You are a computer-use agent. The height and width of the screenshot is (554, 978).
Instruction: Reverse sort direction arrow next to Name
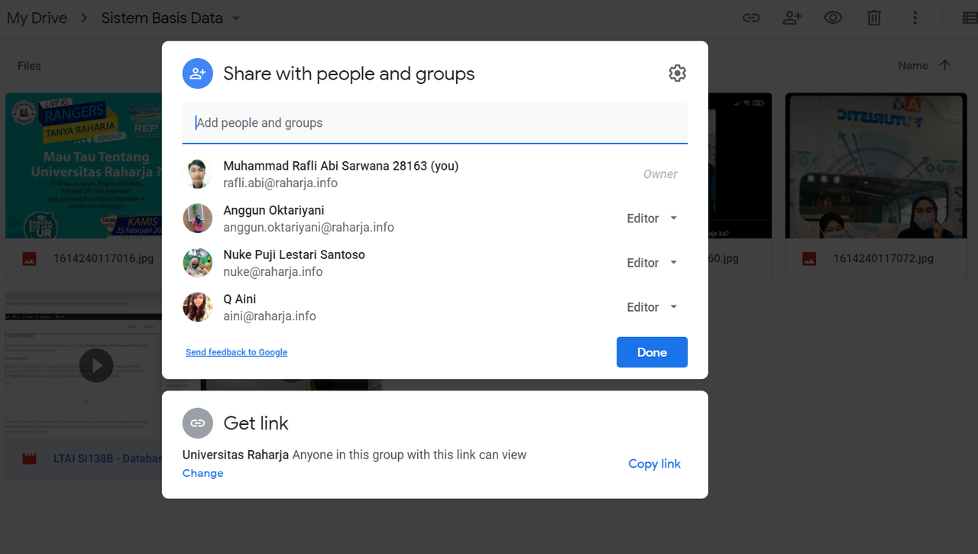point(945,65)
